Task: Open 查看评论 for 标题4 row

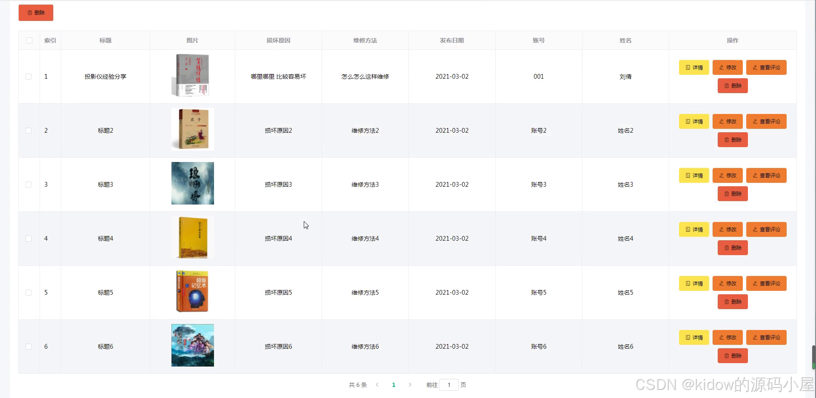Action: tap(766, 229)
